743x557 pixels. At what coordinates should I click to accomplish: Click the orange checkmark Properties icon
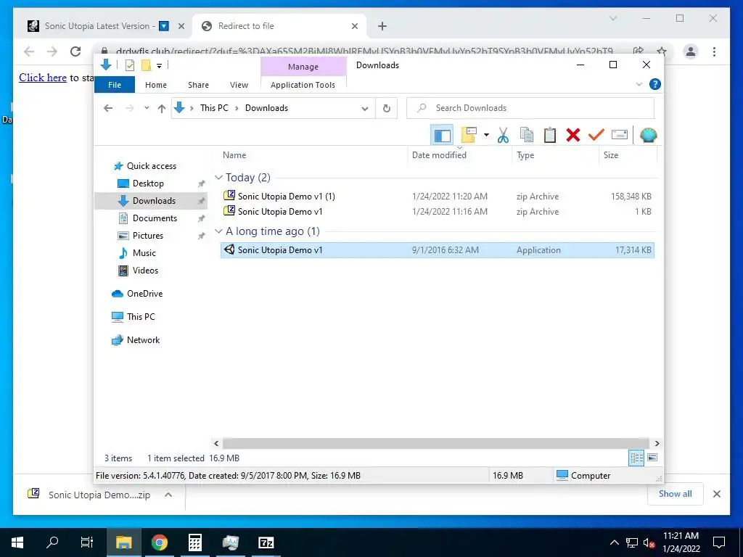[x=596, y=136]
